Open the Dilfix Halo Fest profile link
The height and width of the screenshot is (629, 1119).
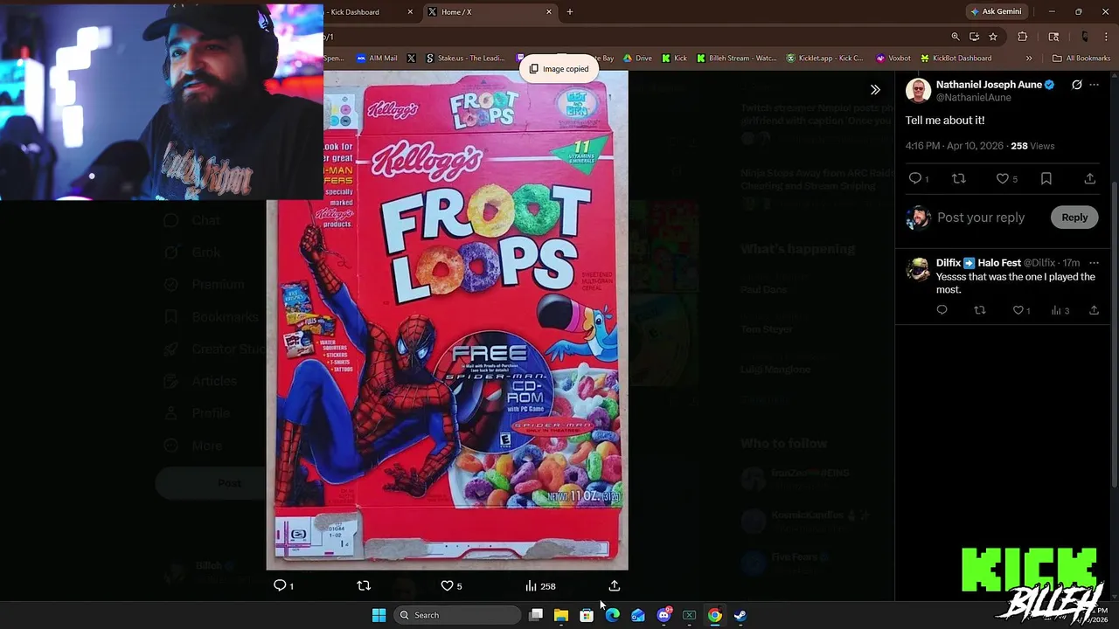[x=978, y=263]
